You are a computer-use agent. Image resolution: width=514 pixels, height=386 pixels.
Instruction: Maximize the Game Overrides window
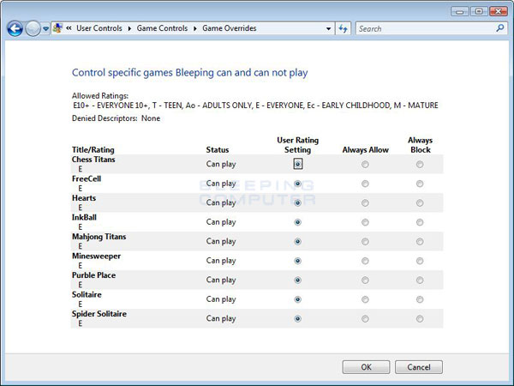click(479, 11)
